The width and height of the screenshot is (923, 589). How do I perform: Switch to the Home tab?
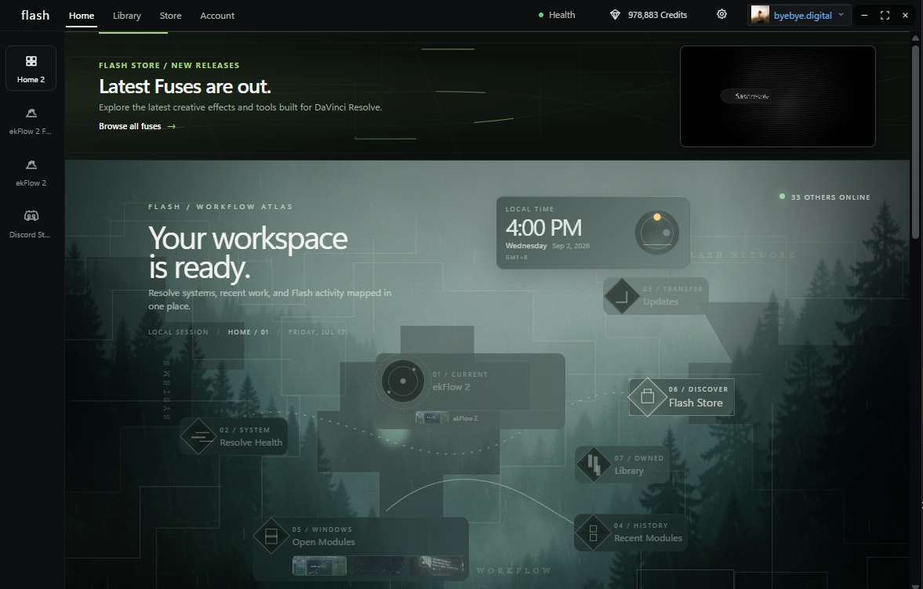click(82, 16)
